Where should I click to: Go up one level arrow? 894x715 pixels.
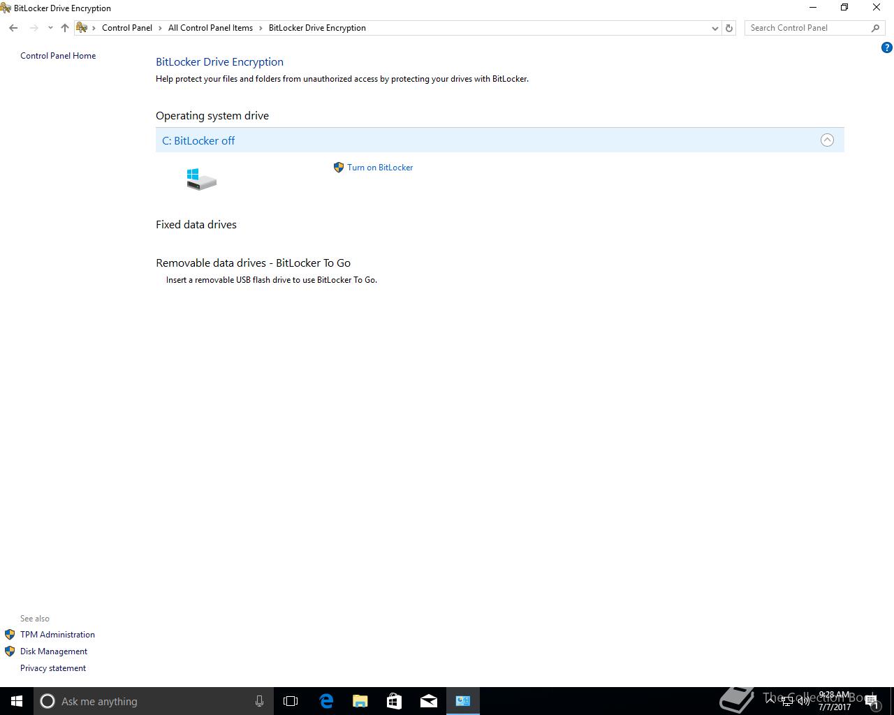coord(65,28)
